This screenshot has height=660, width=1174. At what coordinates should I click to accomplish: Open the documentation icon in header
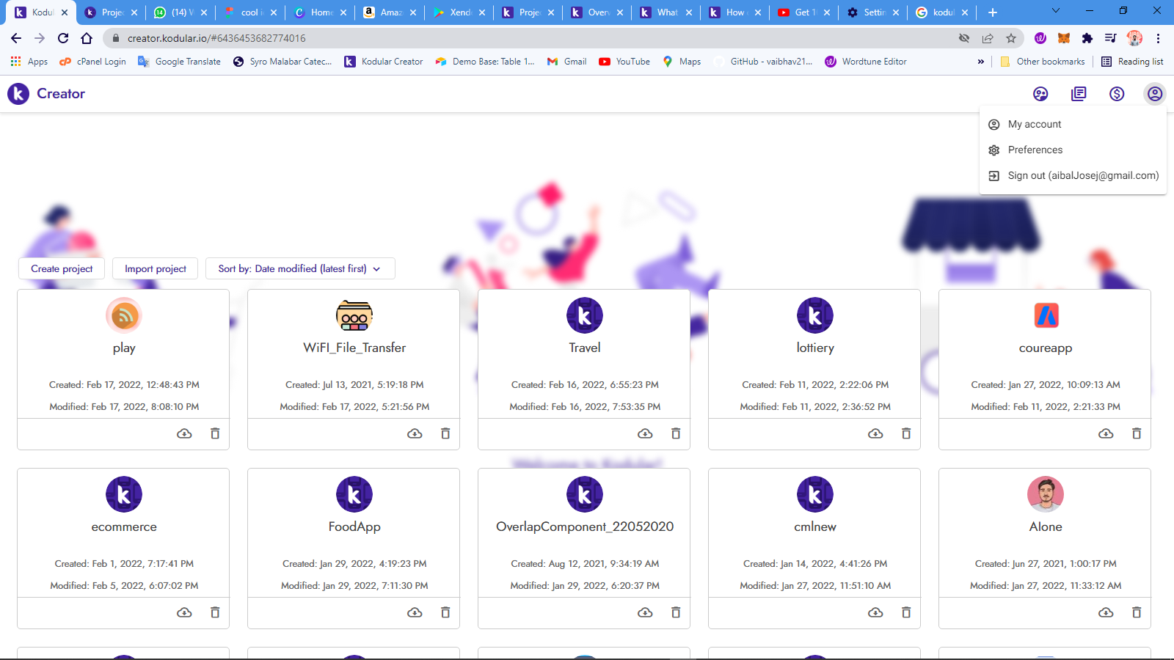[1079, 94]
